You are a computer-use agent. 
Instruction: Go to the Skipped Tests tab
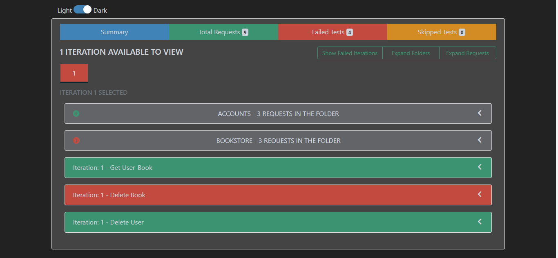pyautogui.click(x=442, y=32)
